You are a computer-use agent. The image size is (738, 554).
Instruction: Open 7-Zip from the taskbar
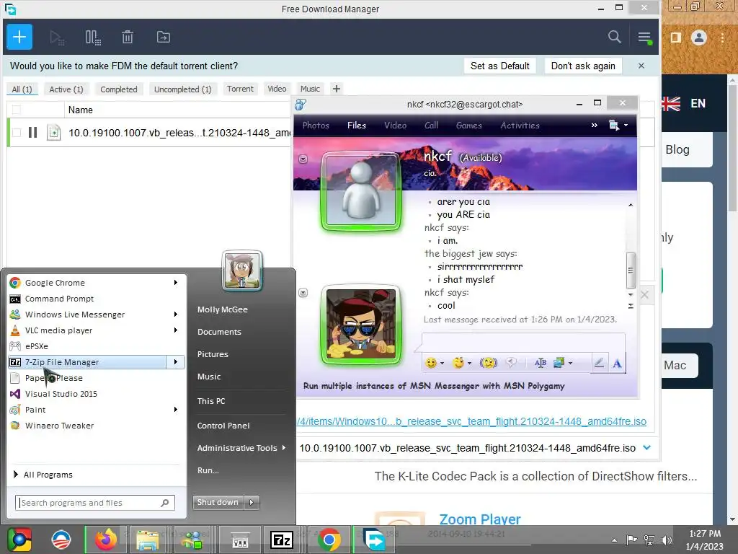coord(282,540)
